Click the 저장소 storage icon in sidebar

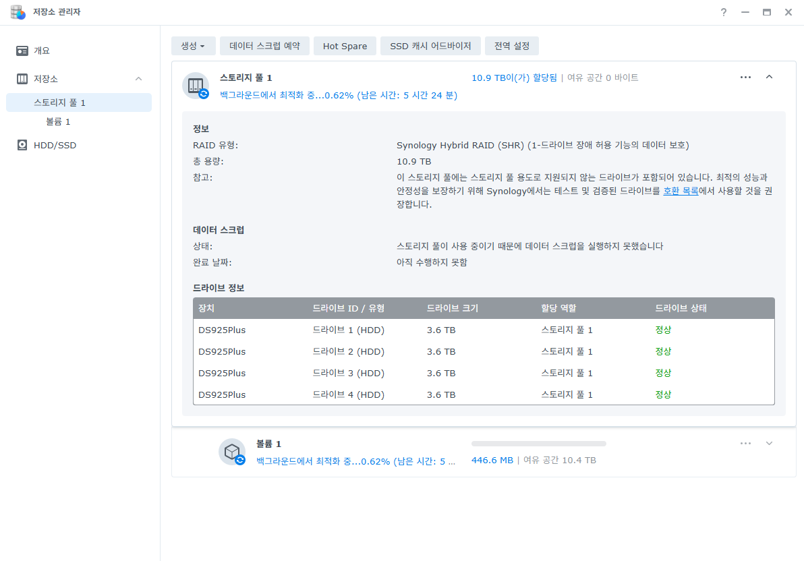pos(22,79)
